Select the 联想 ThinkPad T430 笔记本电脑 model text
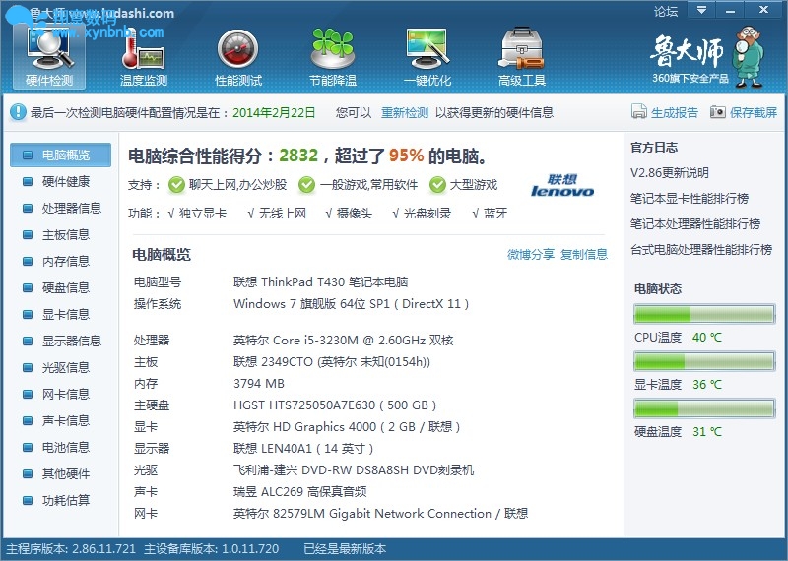Viewport: 788px width, 561px height. pos(321,281)
